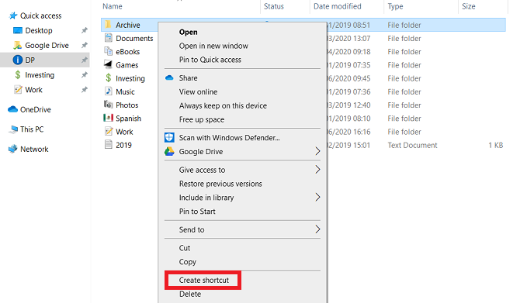520x303 pixels.
Task: Click the Google Drive icon in context menu
Action: (x=169, y=151)
